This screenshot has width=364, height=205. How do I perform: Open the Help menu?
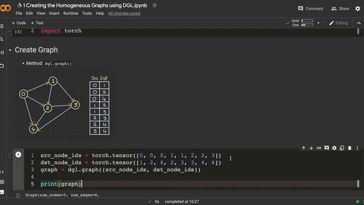[x=100, y=13]
